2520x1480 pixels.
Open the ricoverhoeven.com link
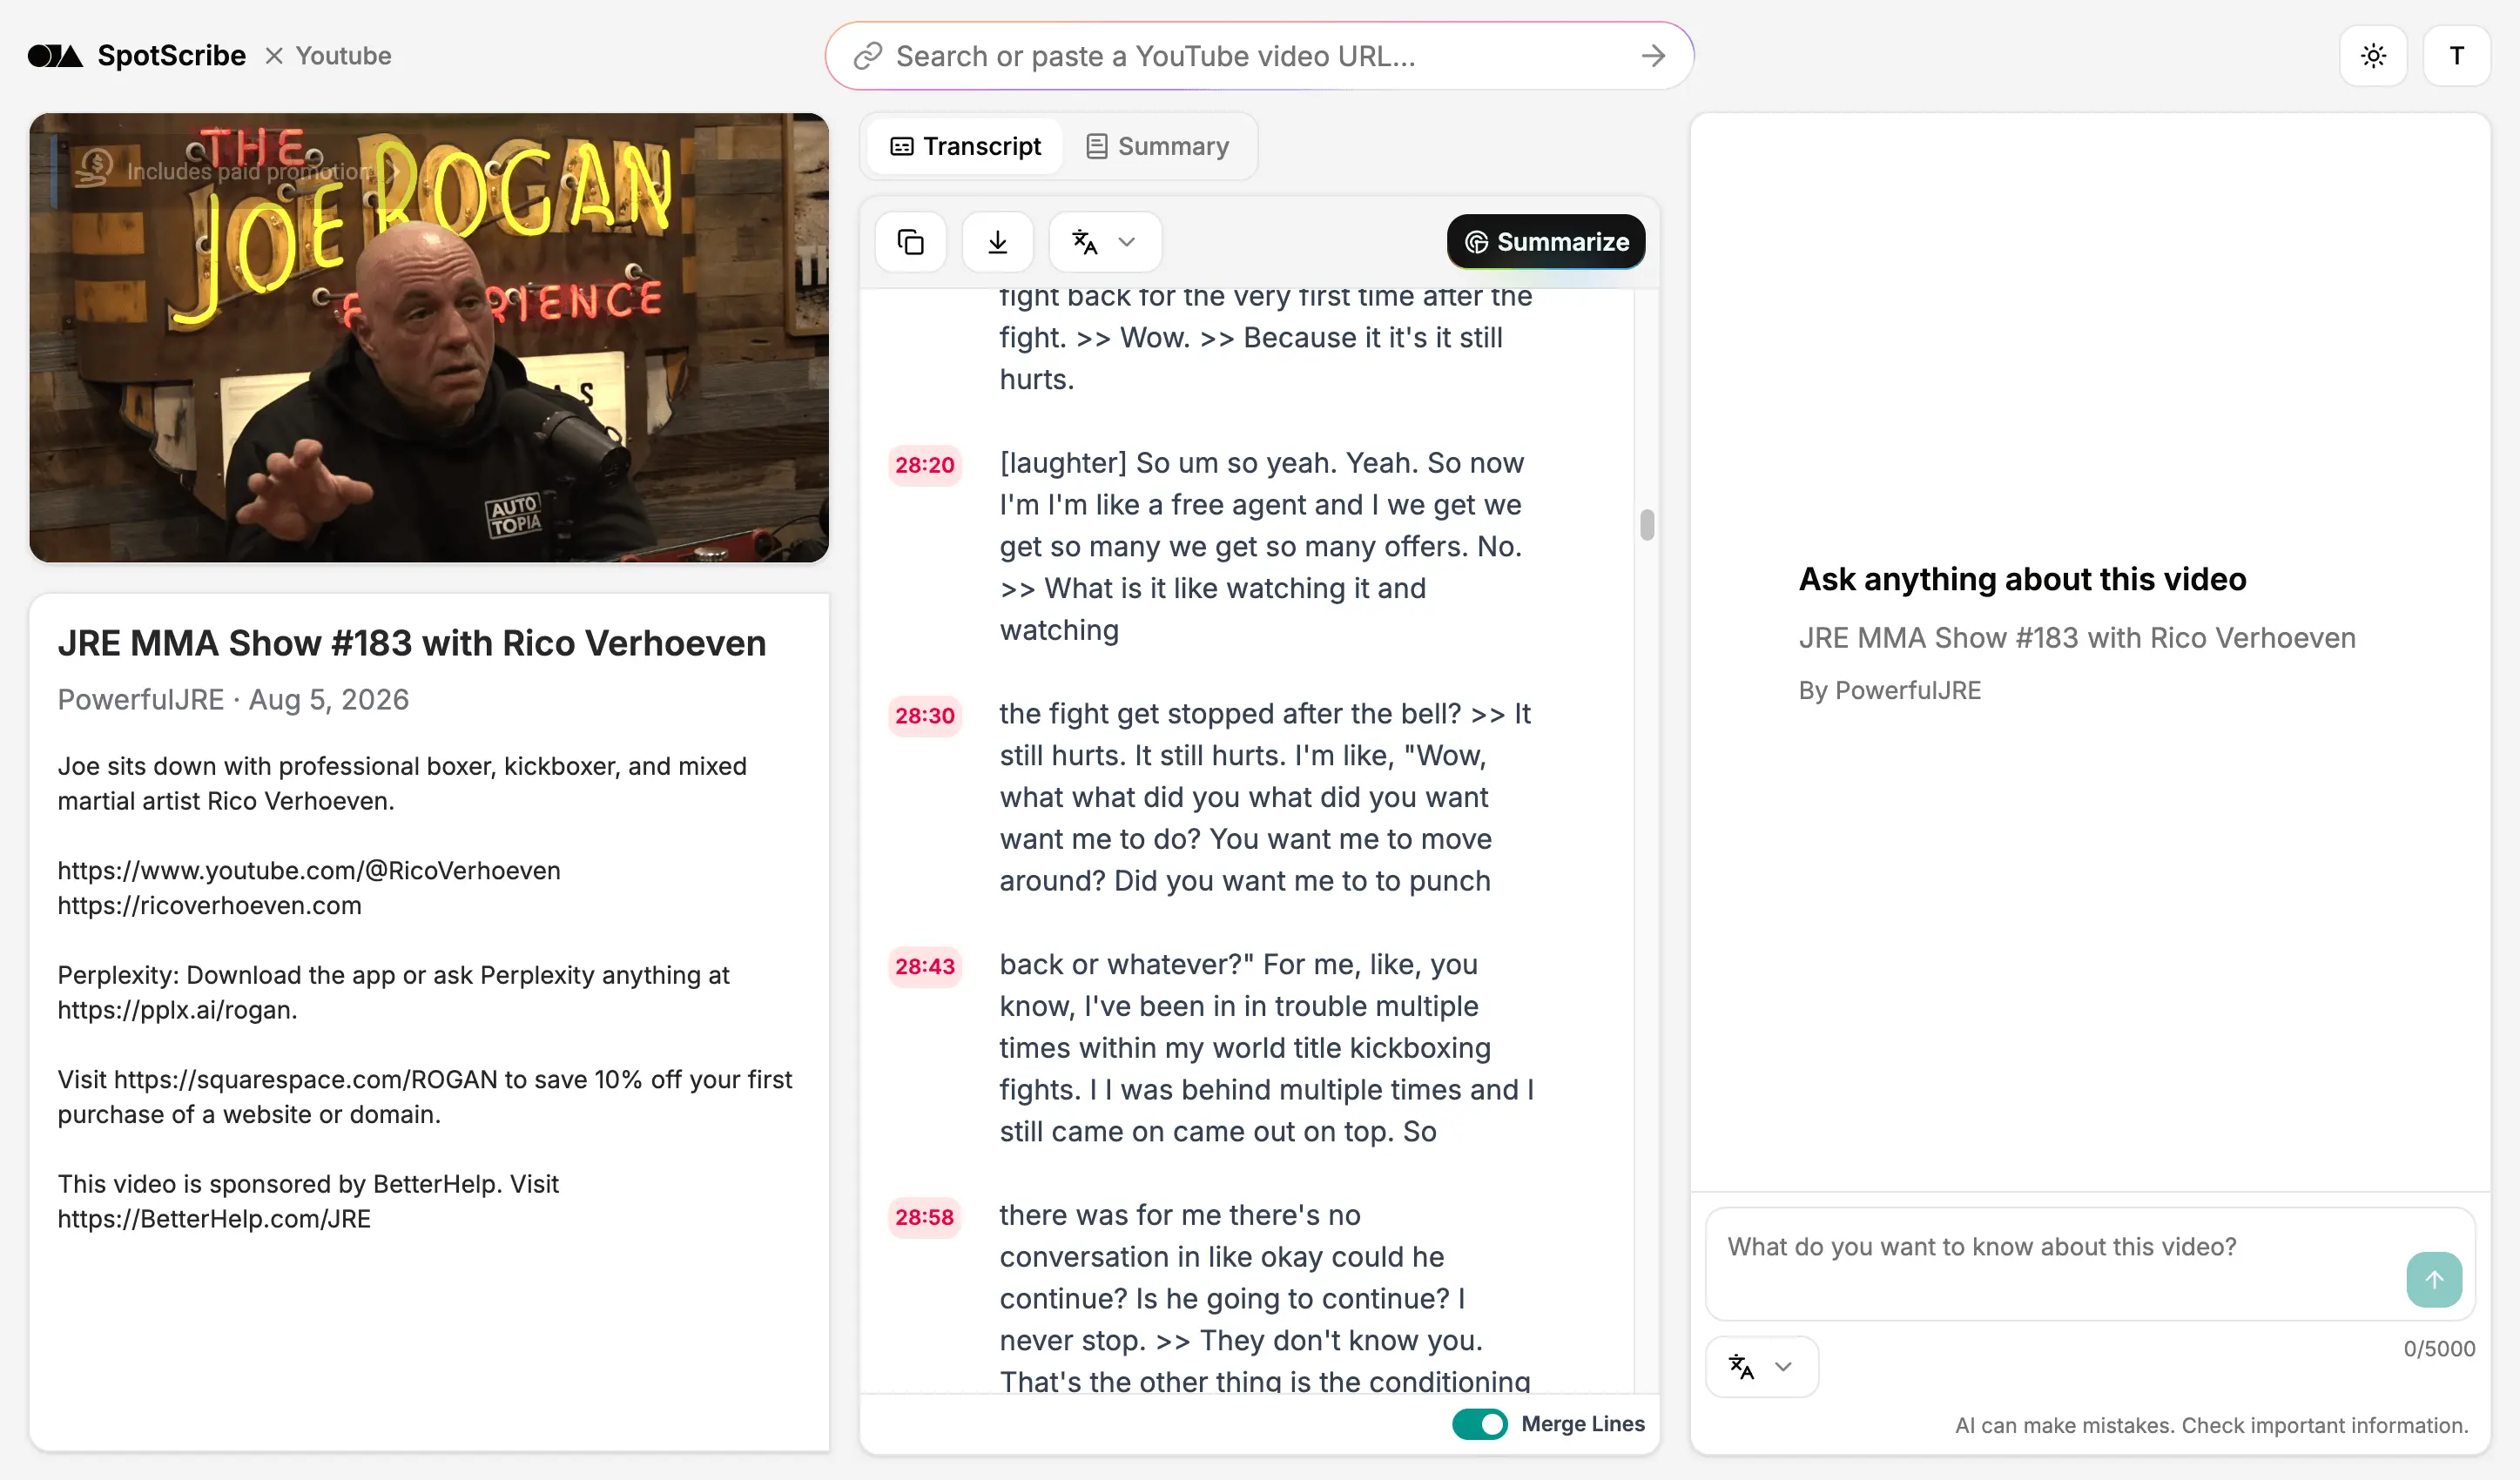click(x=209, y=905)
